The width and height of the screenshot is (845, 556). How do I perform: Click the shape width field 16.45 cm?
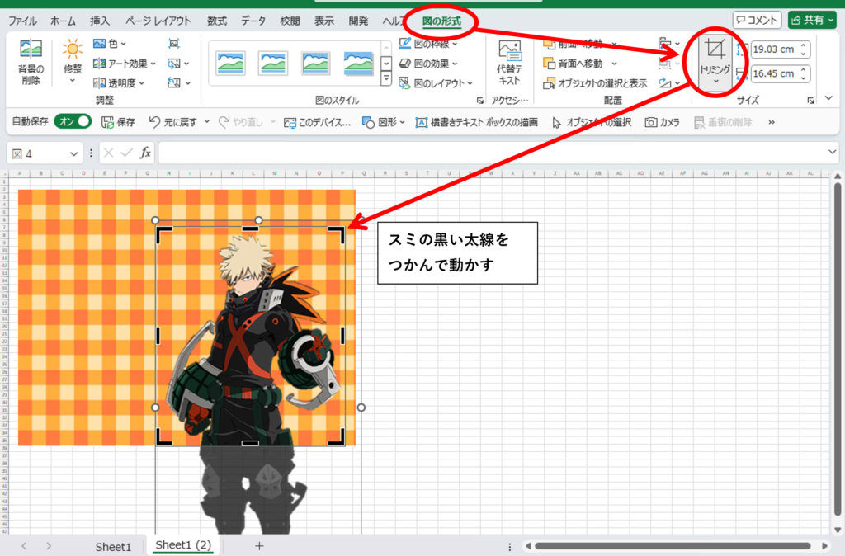coord(773,73)
